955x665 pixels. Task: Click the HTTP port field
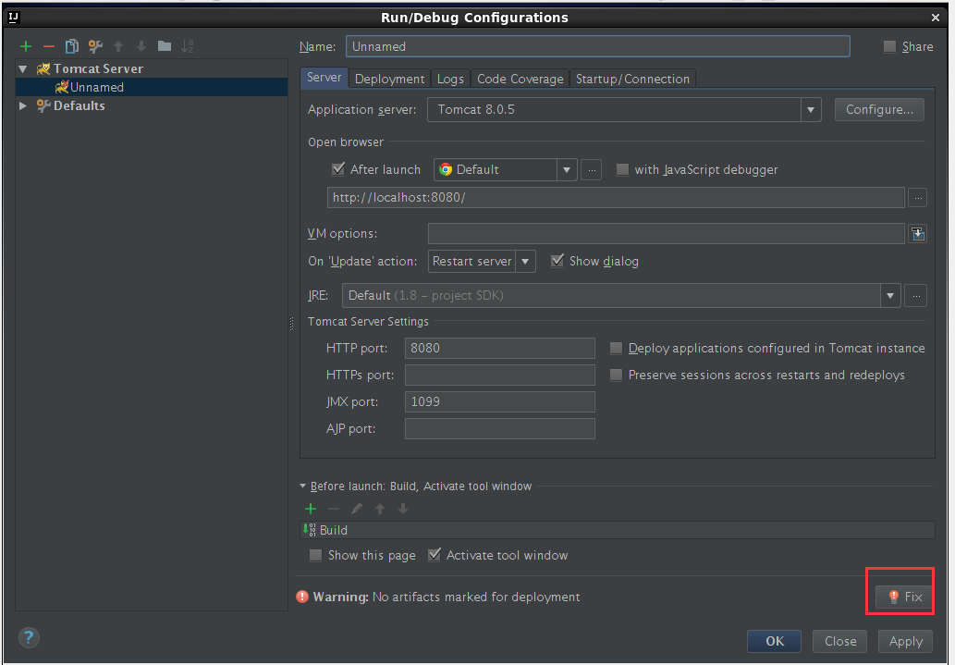point(500,348)
